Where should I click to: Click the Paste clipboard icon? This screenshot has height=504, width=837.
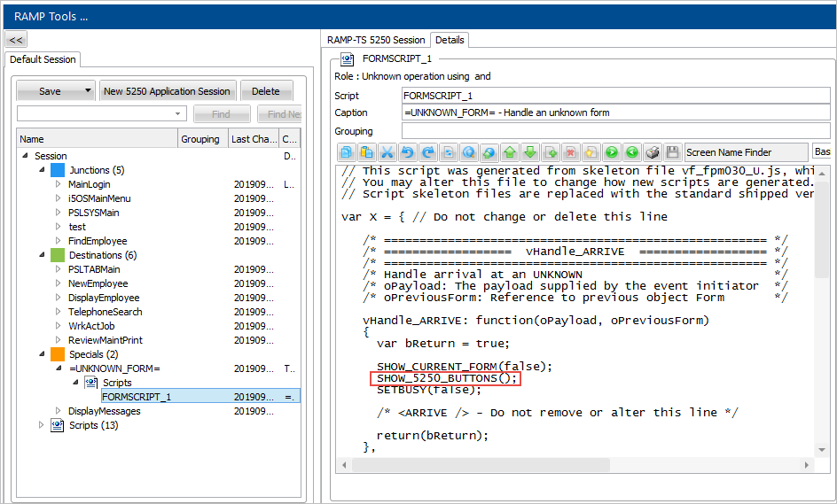[x=367, y=152]
